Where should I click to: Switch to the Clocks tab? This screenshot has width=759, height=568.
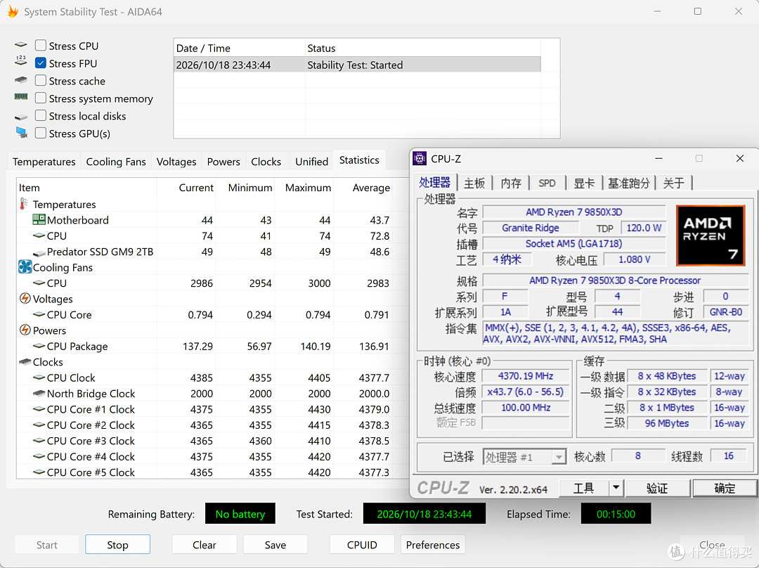[266, 162]
